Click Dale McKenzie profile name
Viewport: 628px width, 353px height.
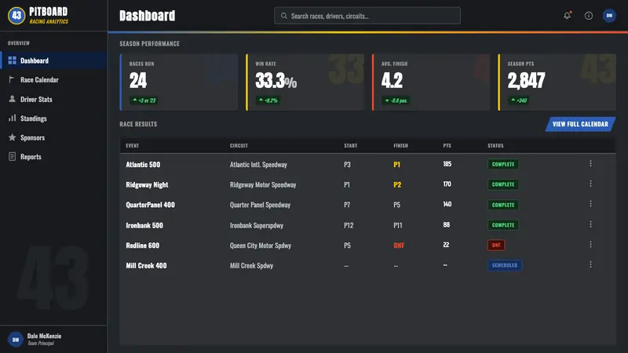pyautogui.click(x=44, y=336)
